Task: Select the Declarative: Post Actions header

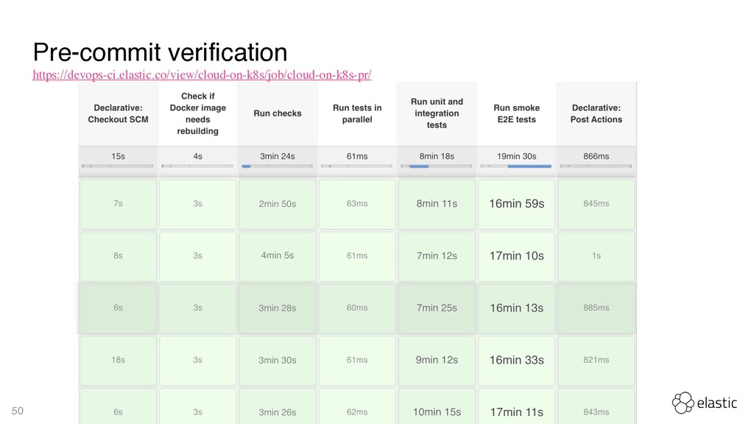Action: tap(596, 114)
